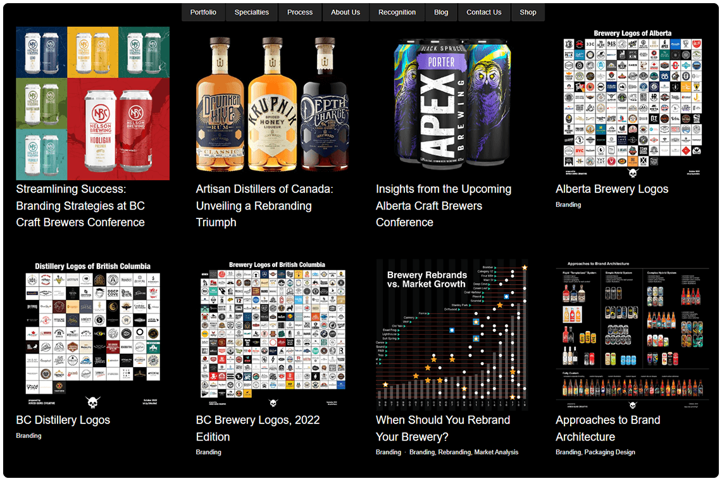Image resolution: width=722 pixels, height=481 pixels.
Task: Read 'Streamlining Success: Branding Strategies' article
Action: tap(80, 206)
